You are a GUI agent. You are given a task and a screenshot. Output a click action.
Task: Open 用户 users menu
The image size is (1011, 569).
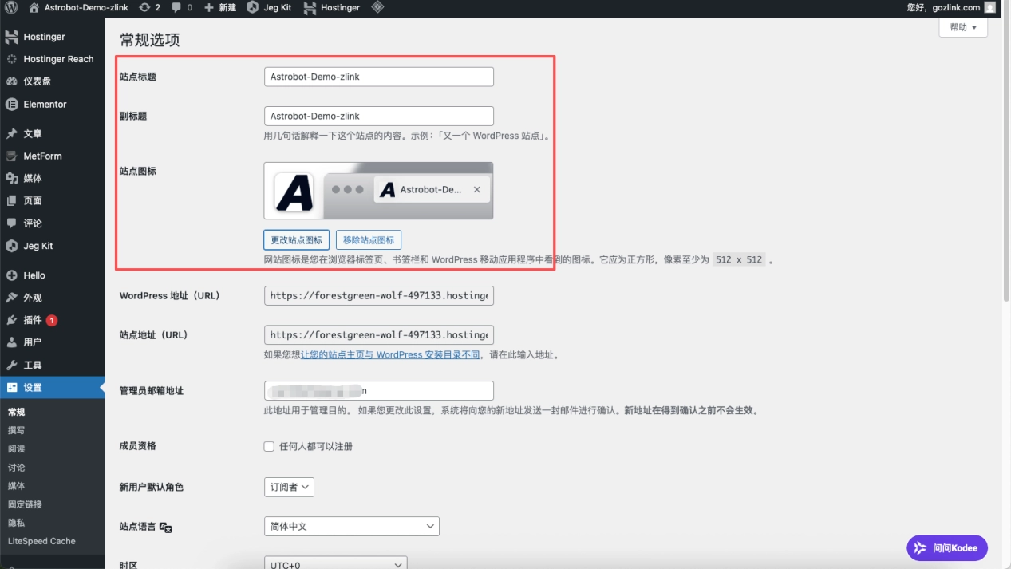(52, 342)
